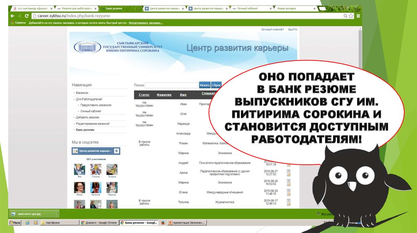Click into the 'Поиск' search field
The image size is (417, 233).
click(x=171, y=85)
